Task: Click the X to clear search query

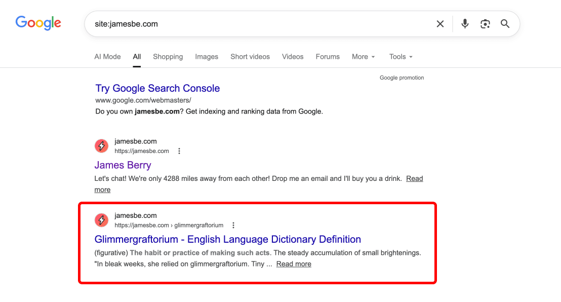Action: (x=440, y=23)
